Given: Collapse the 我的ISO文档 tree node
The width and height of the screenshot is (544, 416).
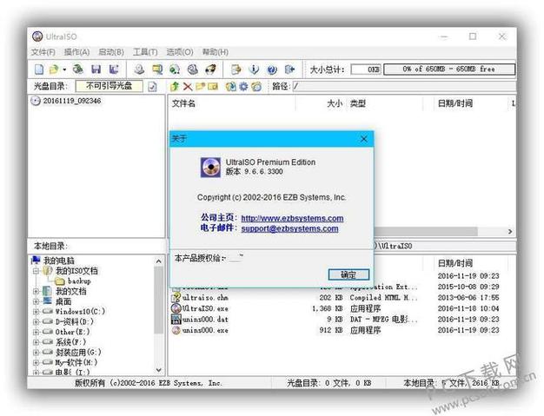Looking at the screenshot, I should point(36,271).
